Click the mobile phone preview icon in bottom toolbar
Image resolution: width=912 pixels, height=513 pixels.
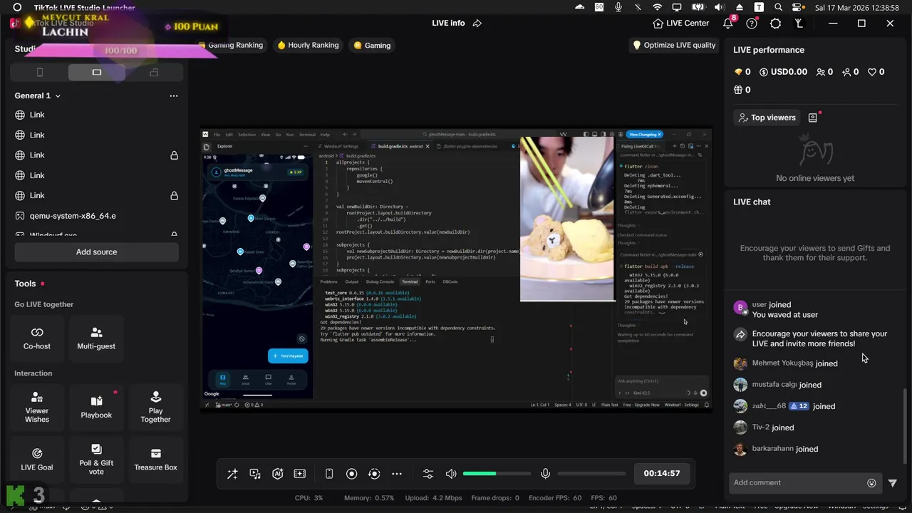(329, 474)
